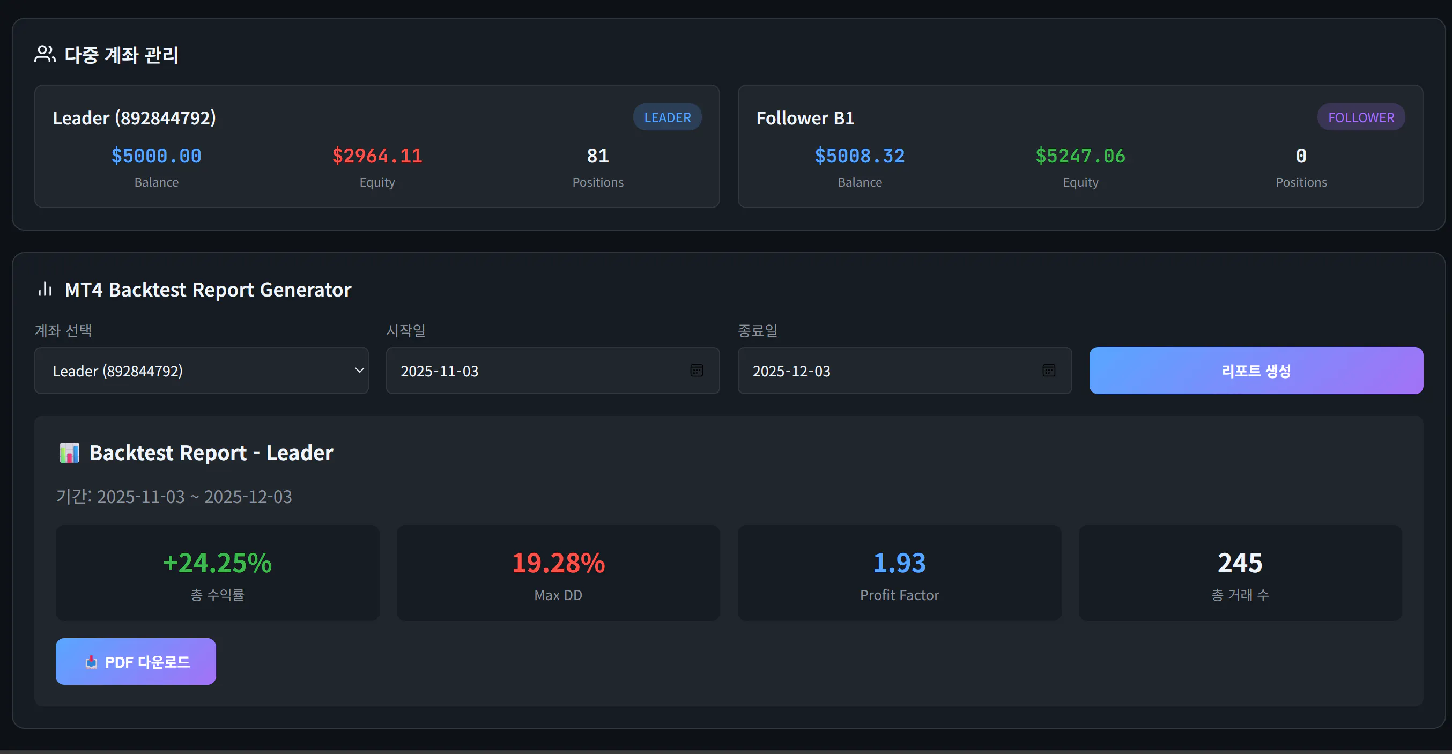
Task: Open the end date calendar picker icon
Action: (x=1048, y=371)
